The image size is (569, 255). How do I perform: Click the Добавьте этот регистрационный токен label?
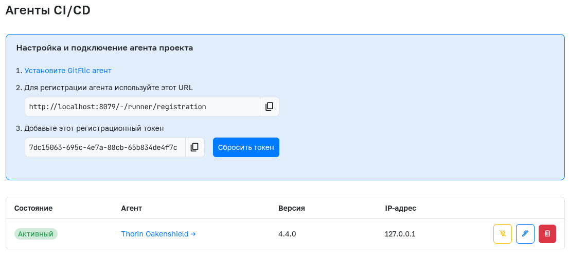click(x=94, y=128)
